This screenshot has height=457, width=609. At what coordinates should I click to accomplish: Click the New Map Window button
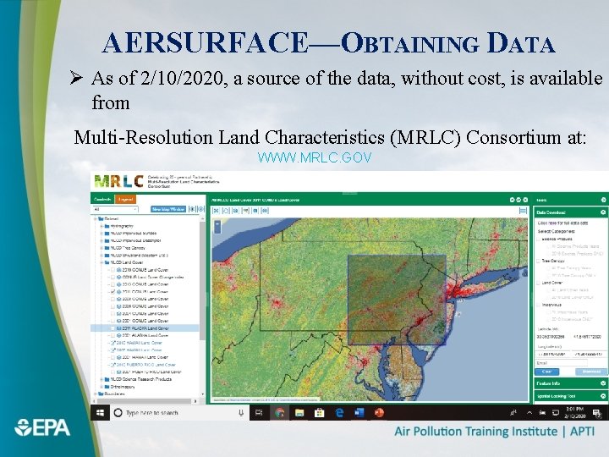tap(168, 209)
